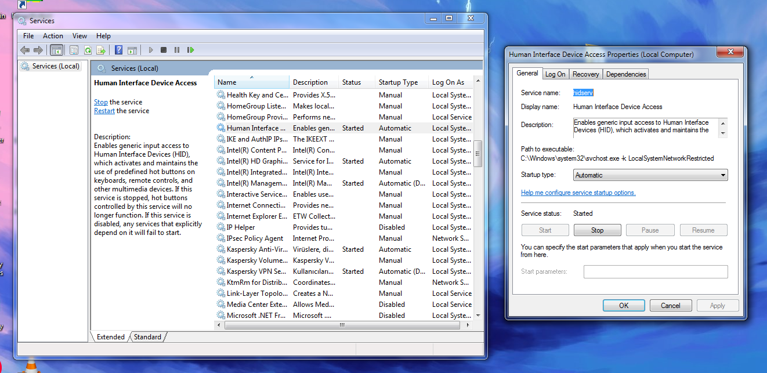Open the Action menu
Screen dimensions: 767x373
point(53,36)
